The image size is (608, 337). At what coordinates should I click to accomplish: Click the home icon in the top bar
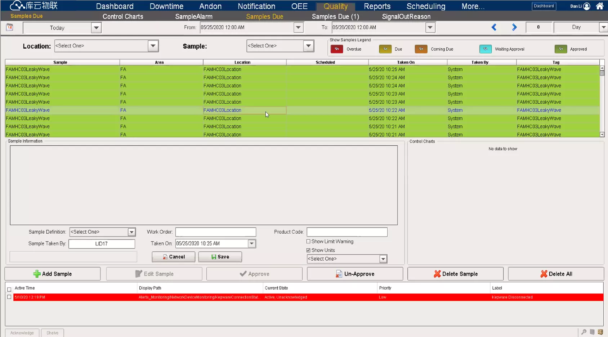(600, 6)
